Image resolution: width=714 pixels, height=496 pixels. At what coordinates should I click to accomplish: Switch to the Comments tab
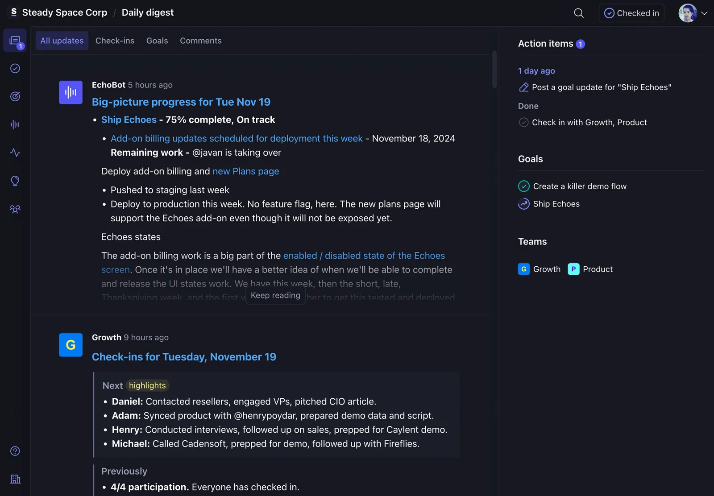click(x=200, y=41)
